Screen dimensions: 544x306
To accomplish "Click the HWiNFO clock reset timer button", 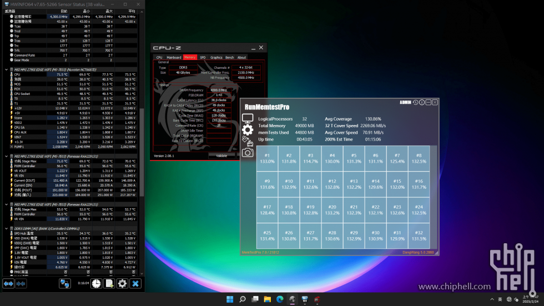I will click(97, 284).
